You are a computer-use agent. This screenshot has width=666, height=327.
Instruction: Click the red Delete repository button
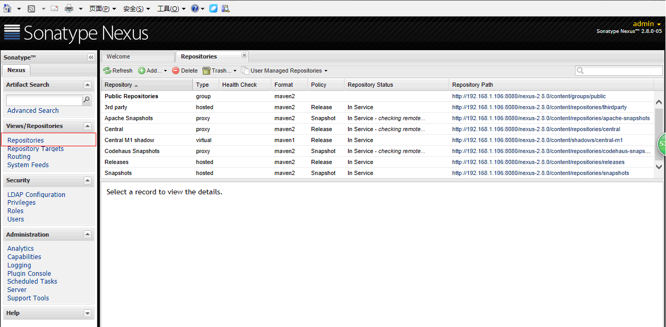click(185, 71)
